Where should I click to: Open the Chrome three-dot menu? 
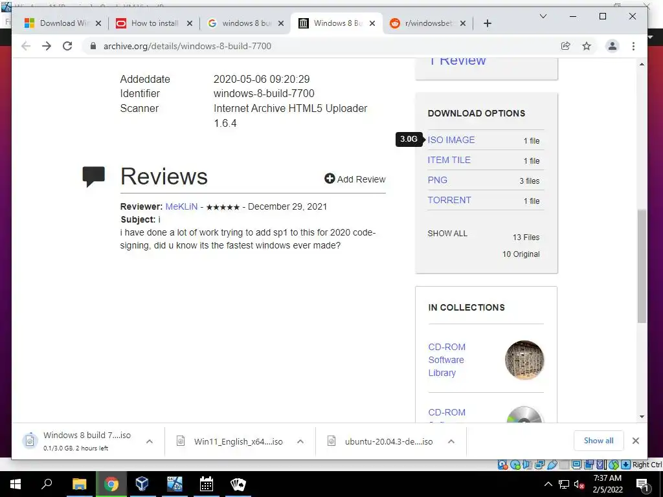(633, 46)
